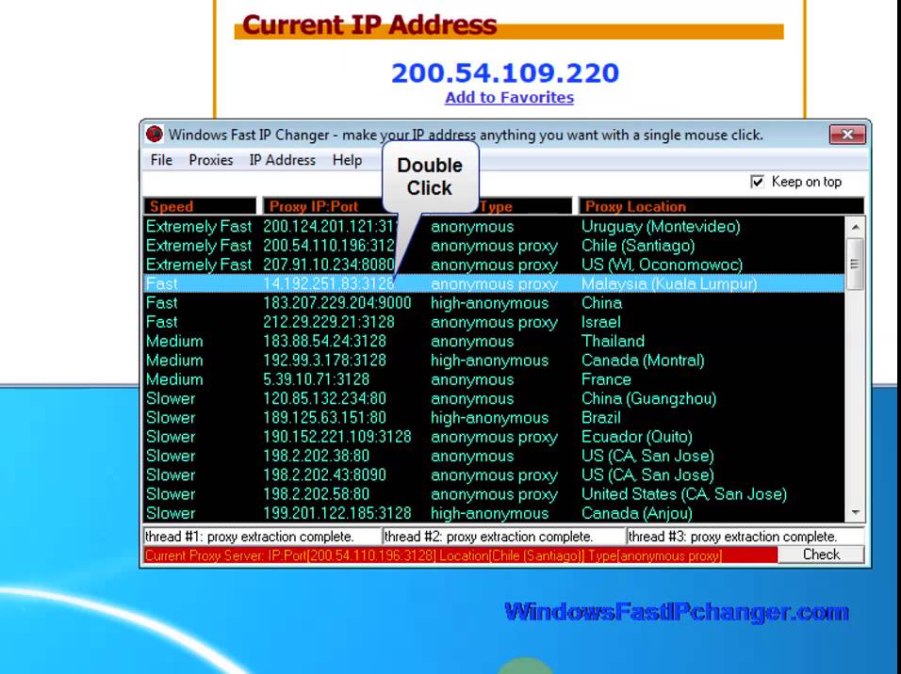This screenshot has height=674, width=901.
Task: Click the displayed IP address 200.54.109.220
Action: click(505, 72)
